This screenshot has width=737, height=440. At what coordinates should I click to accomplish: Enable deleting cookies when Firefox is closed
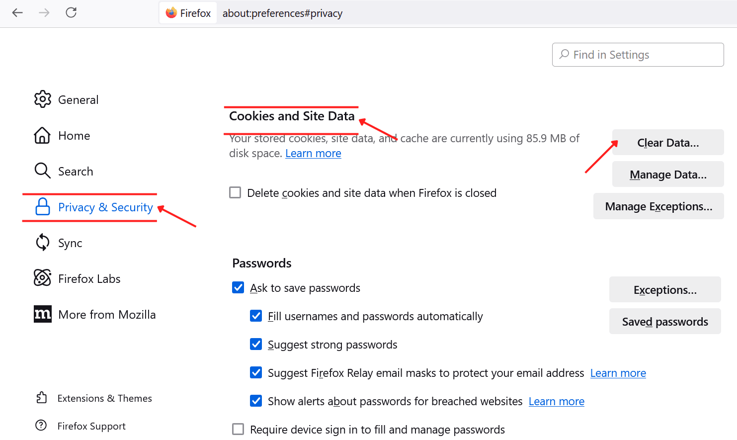(x=235, y=192)
